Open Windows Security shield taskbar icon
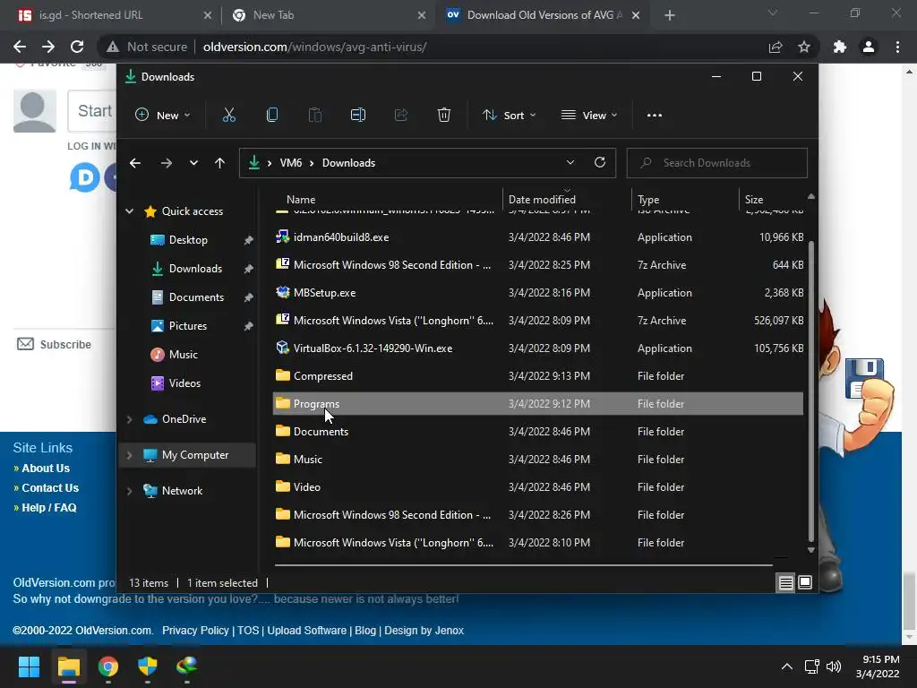The image size is (917, 688). point(148,666)
